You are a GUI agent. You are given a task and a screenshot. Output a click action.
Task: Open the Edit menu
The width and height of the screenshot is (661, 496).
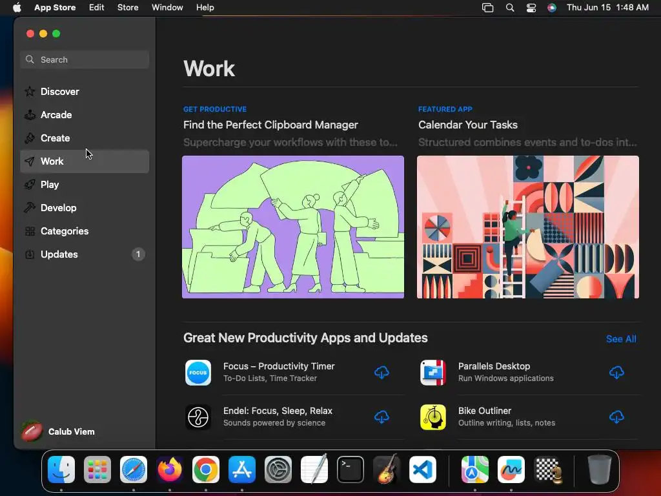tap(97, 8)
